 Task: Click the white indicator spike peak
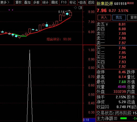30,51
